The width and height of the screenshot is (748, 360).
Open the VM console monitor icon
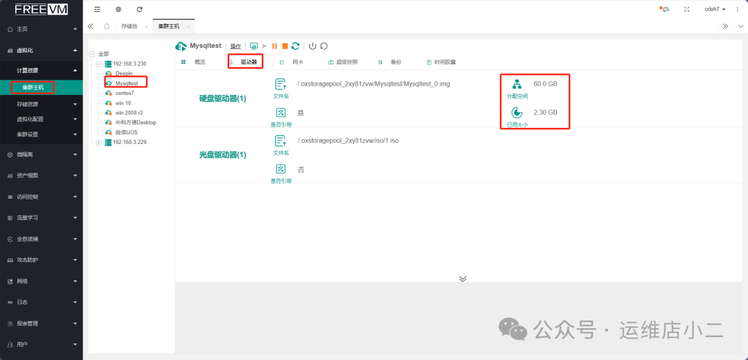[253, 46]
